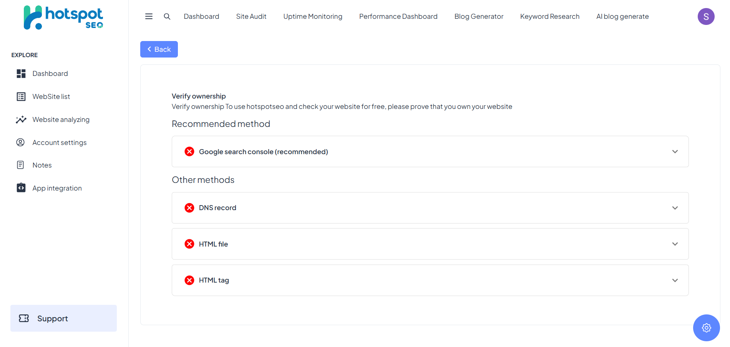Open Site Audit in top navigation

[x=251, y=16]
